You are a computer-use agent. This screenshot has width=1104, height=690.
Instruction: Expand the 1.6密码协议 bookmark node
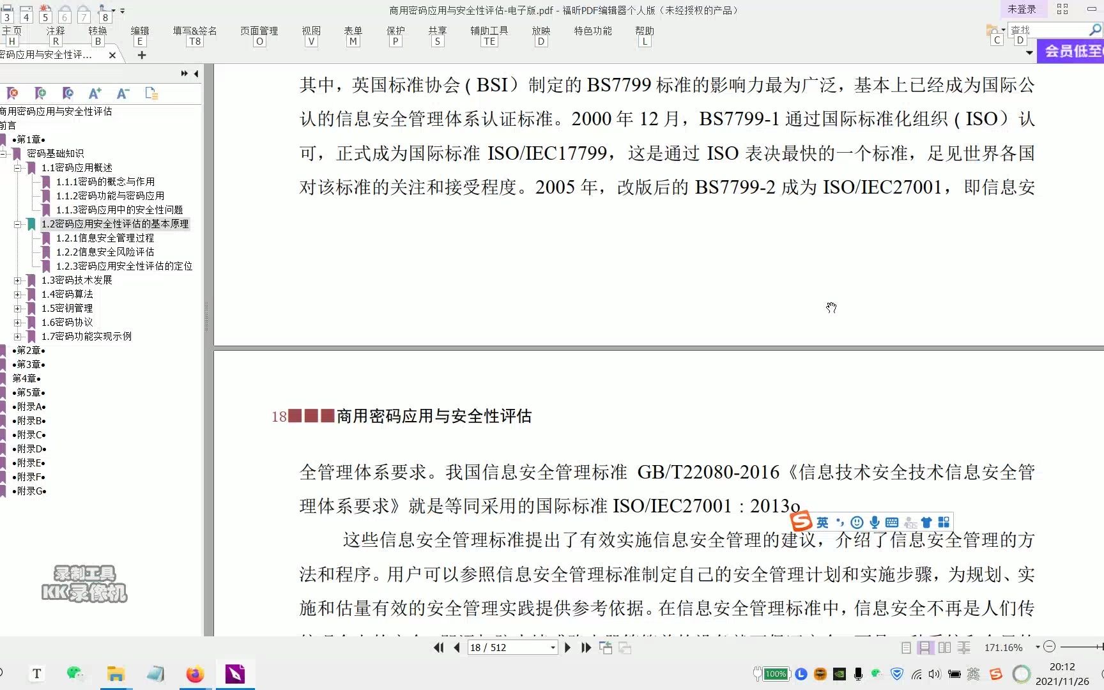point(18,322)
